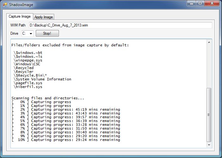222x158 pixels.
Task: Click the 10% capturing progress log line
Action: [x=66, y=140]
